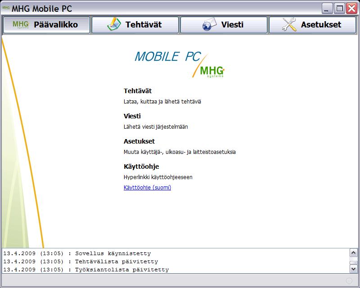
Task: Click the Asetukset heading in the content
Action: (139, 141)
